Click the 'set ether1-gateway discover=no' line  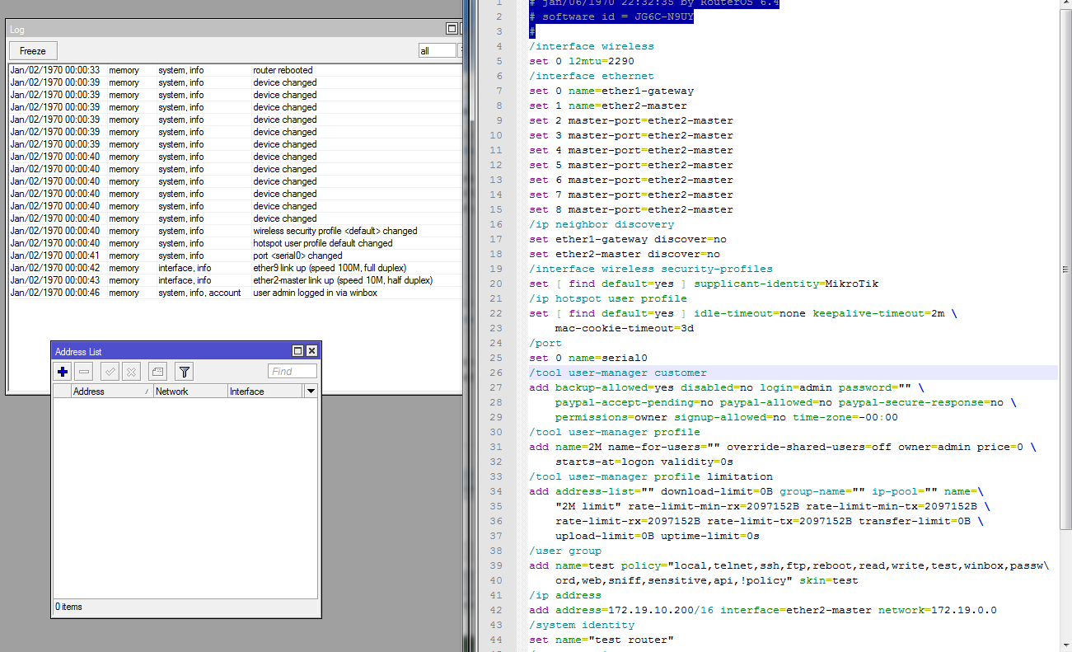click(x=628, y=239)
